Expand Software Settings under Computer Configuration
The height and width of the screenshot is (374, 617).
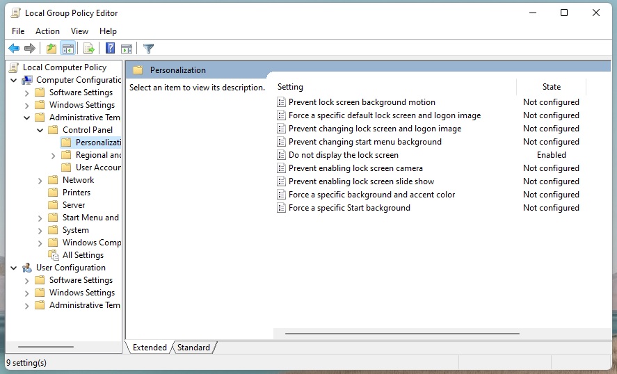coord(26,93)
